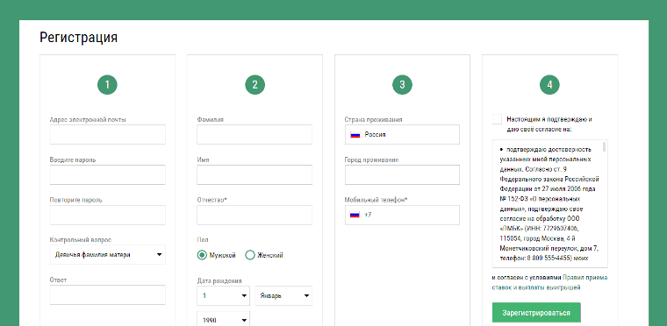Click the Ответ input field
This screenshot has height=326, width=667.
point(108,295)
